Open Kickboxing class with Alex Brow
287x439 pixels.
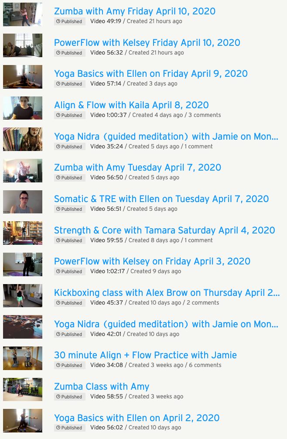pos(167,293)
